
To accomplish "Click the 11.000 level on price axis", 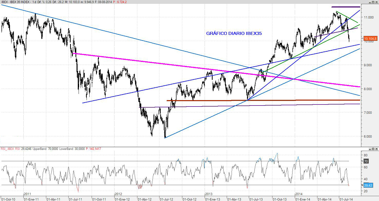I will pyautogui.click(x=368, y=17).
